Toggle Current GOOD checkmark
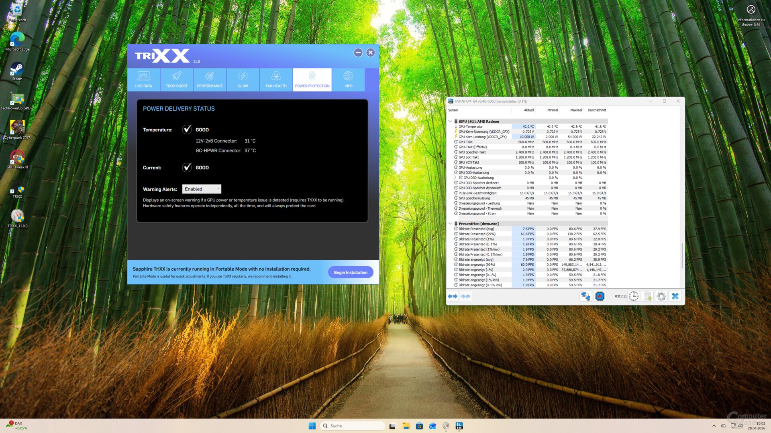Viewport: 771px width, 433px height. [187, 168]
